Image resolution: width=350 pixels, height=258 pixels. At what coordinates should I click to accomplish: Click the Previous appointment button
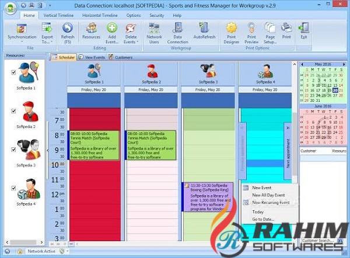point(243,151)
